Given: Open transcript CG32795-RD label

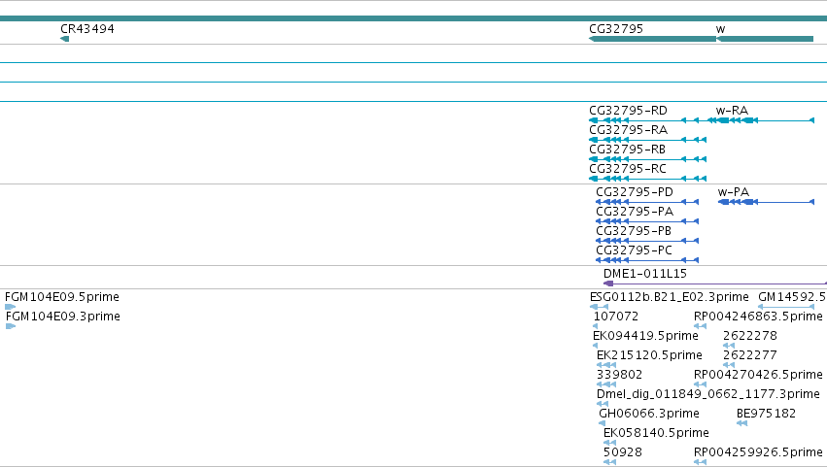Looking at the screenshot, I should click(x=628, y=111).
